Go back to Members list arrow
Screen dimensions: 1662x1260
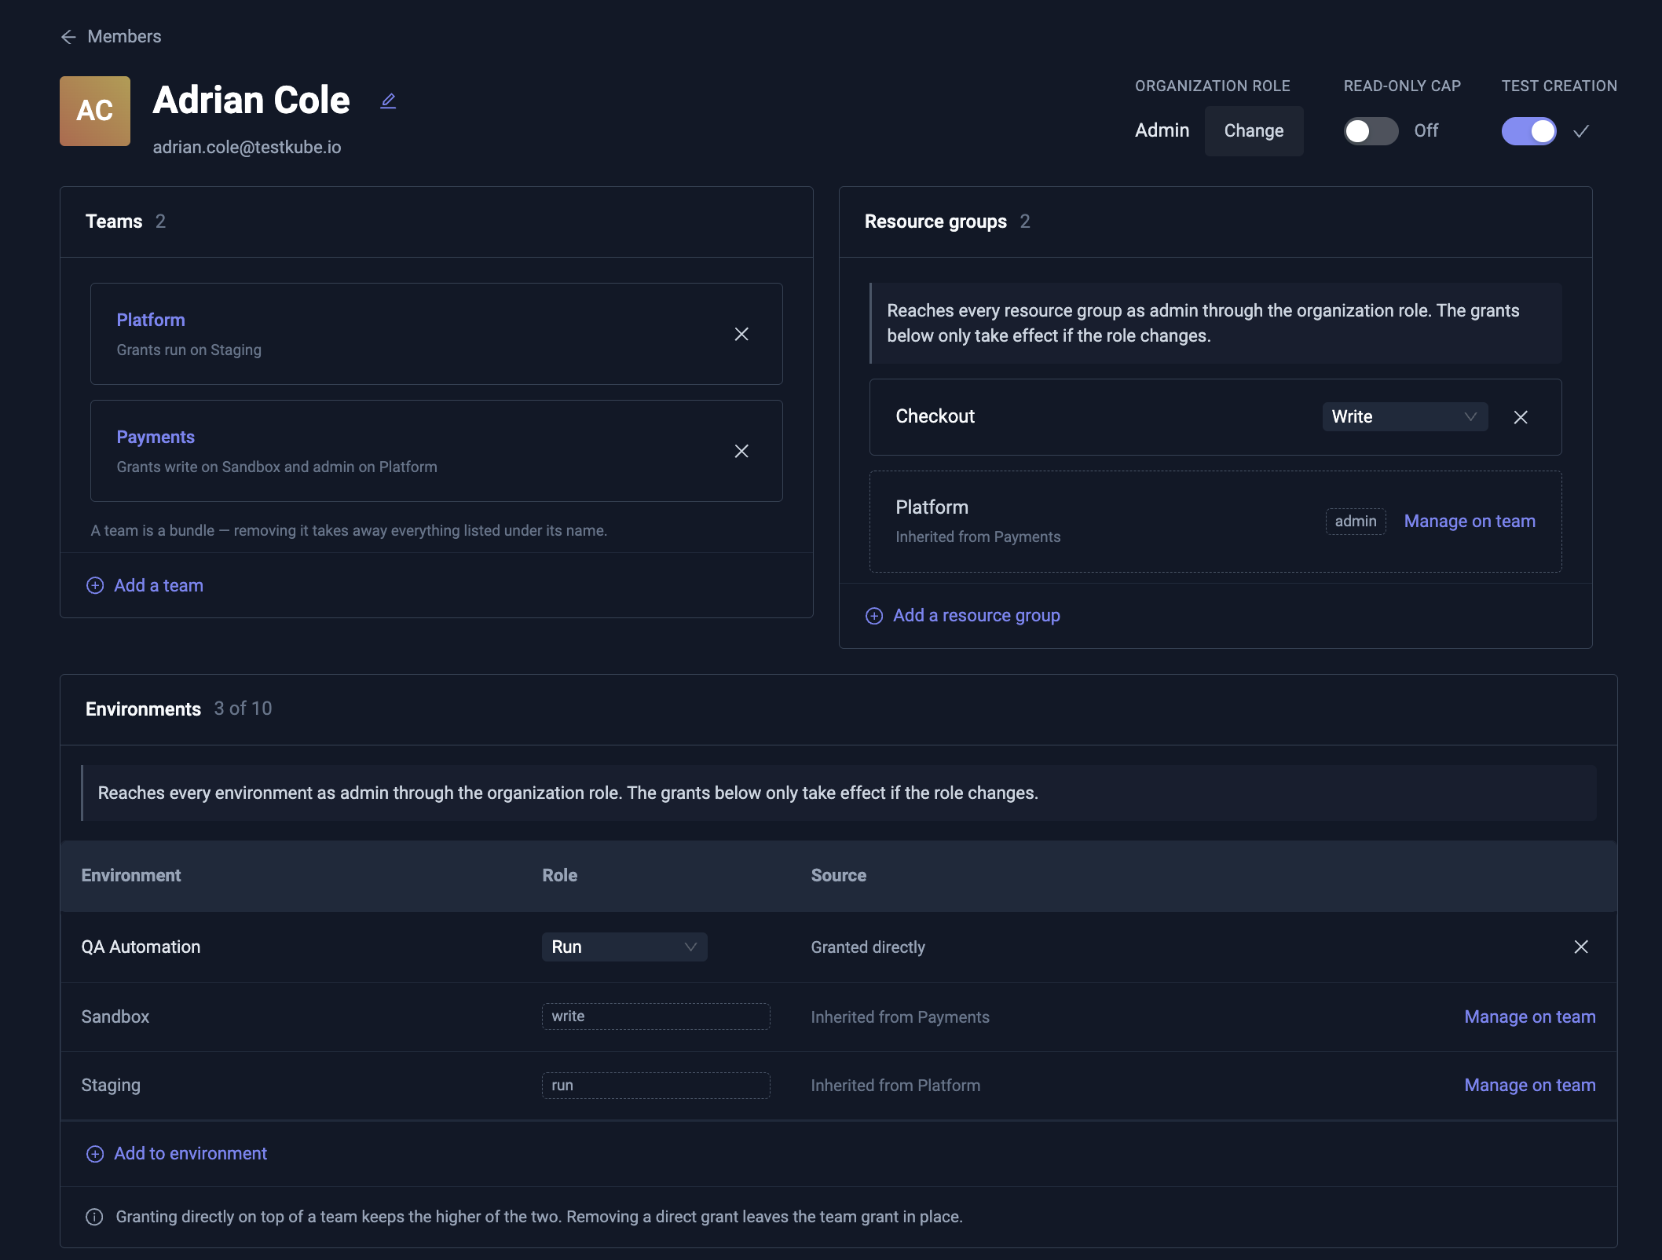tap(68, 37)
